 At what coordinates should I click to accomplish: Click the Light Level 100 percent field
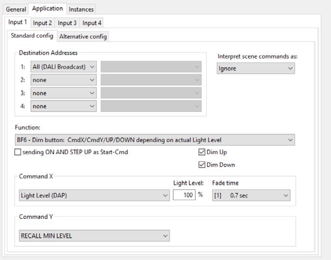coord(184,195)
